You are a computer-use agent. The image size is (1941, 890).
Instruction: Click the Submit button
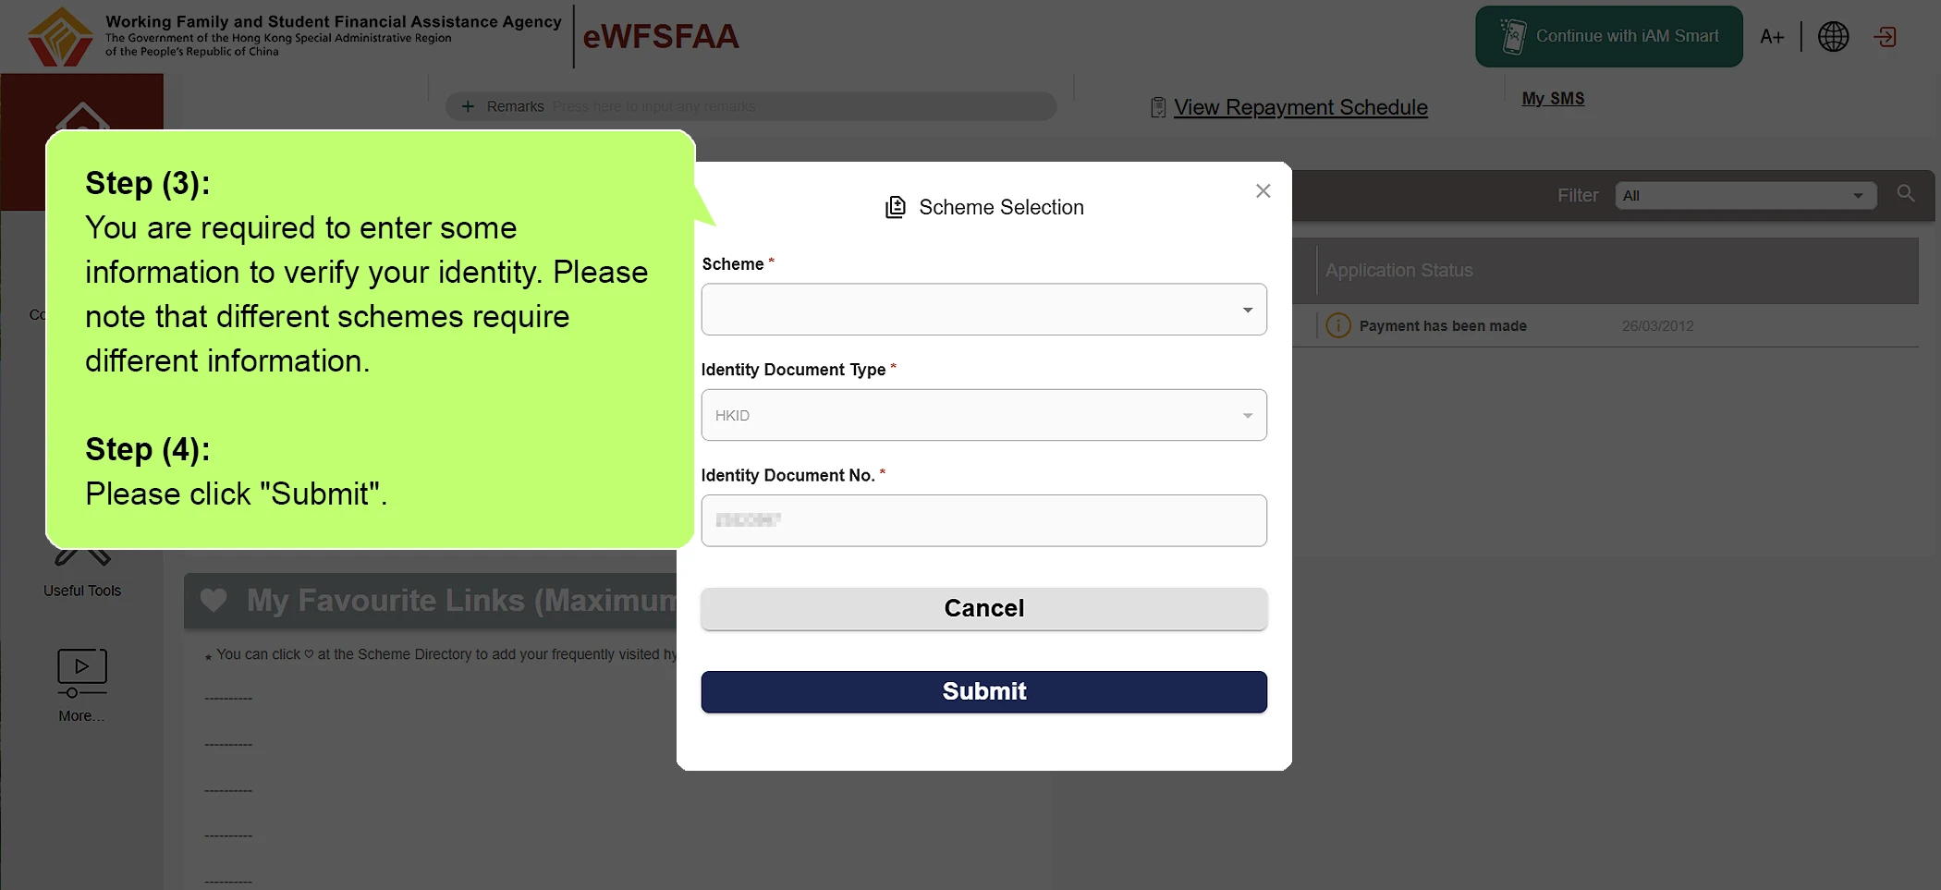coord(983,691)
